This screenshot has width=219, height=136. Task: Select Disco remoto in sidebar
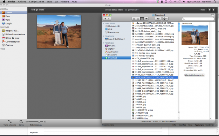pos(112,32)
